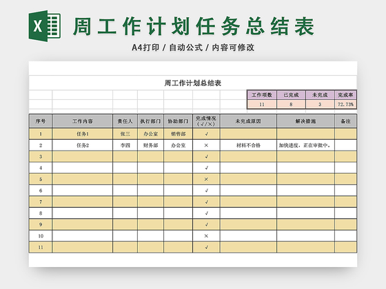Click 办公室 in the 任务1 row
Viewport: 386px width, 289px height.
(150, 134)
